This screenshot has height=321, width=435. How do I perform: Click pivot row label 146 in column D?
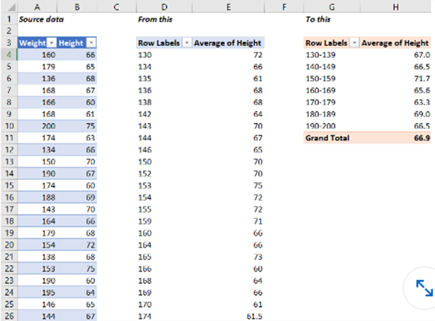pyautogui.click(x=145, y=150)
